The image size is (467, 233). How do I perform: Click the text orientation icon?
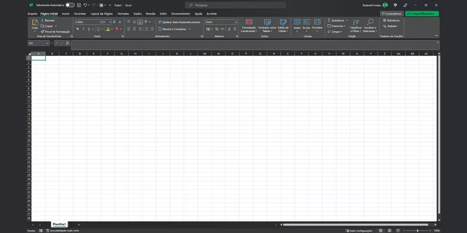(146, 22)
